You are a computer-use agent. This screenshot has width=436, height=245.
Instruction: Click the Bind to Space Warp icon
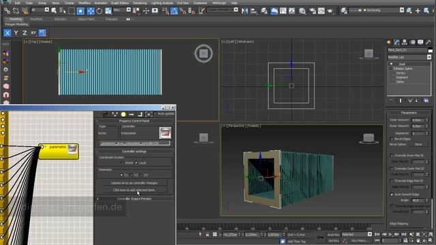pos(25,11)
